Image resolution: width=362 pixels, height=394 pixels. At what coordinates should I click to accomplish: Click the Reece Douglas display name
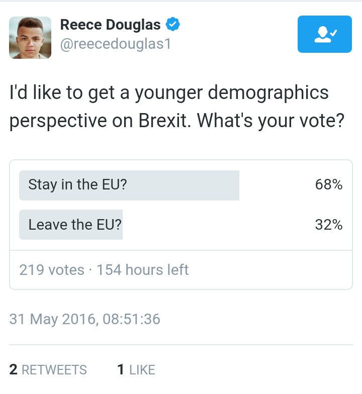(x=111, y=24)
